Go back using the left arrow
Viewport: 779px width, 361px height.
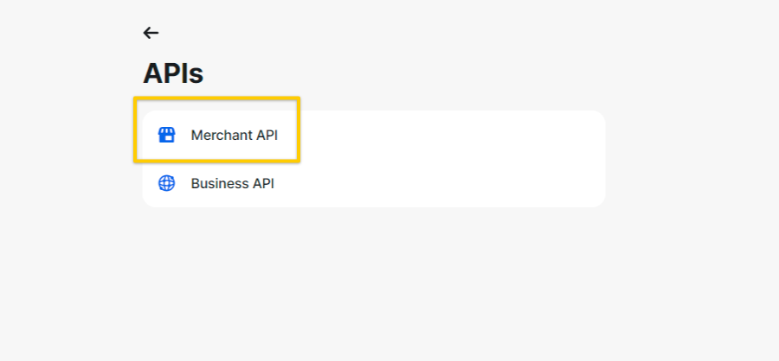tap(151, 33)
